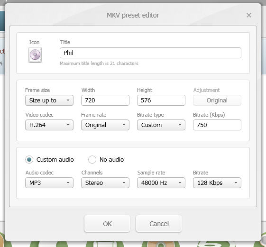266x247 pixels.
Task: Click the Height input field
Action: click(161, 100)
